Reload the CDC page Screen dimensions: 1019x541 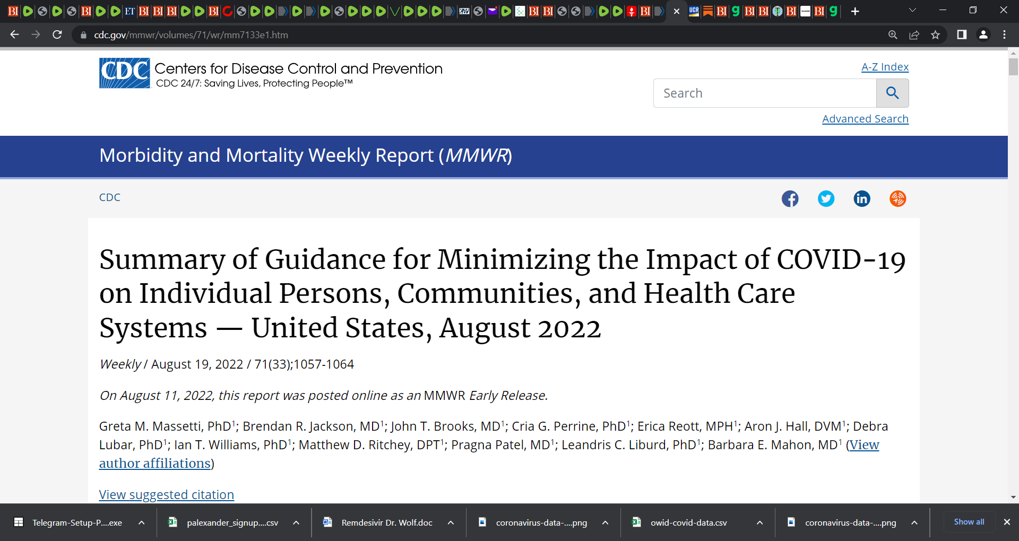pos(57,34)
